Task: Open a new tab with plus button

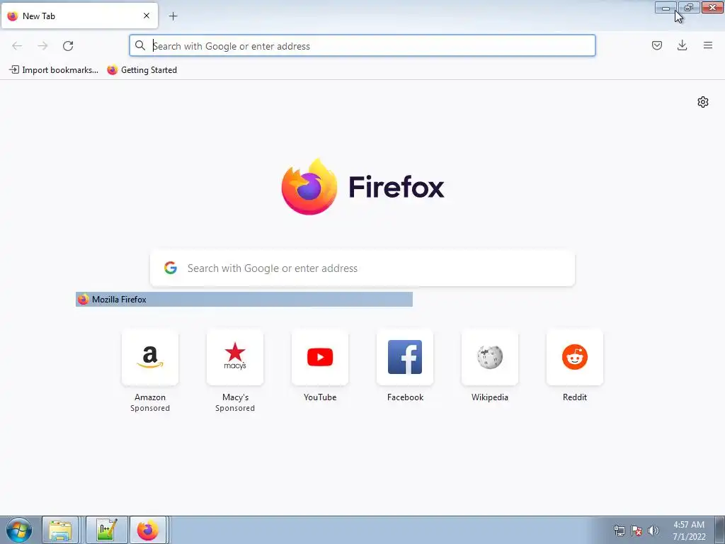Action: [173, 16]
